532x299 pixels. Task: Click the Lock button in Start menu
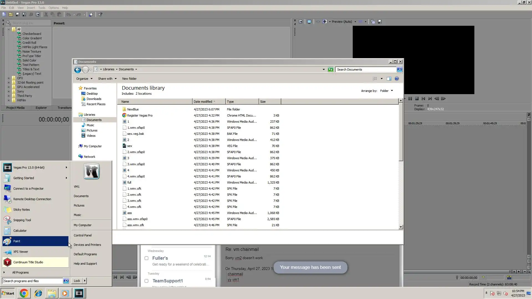77,281
